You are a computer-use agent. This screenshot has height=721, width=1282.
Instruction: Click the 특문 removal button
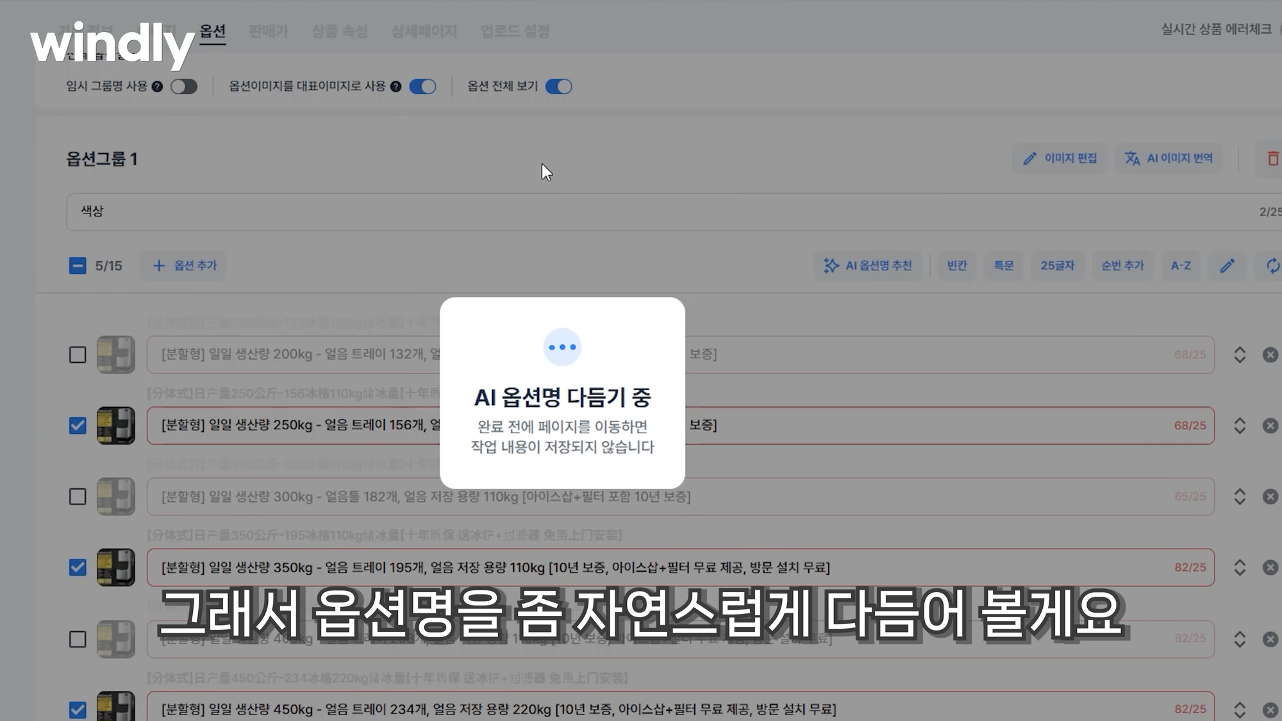click(x=1004, y=265)
